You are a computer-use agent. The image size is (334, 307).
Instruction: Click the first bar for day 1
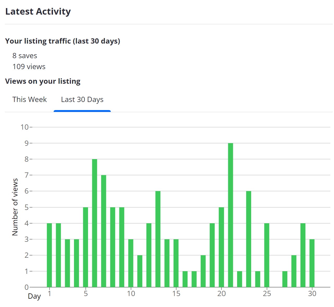point(49,255)
